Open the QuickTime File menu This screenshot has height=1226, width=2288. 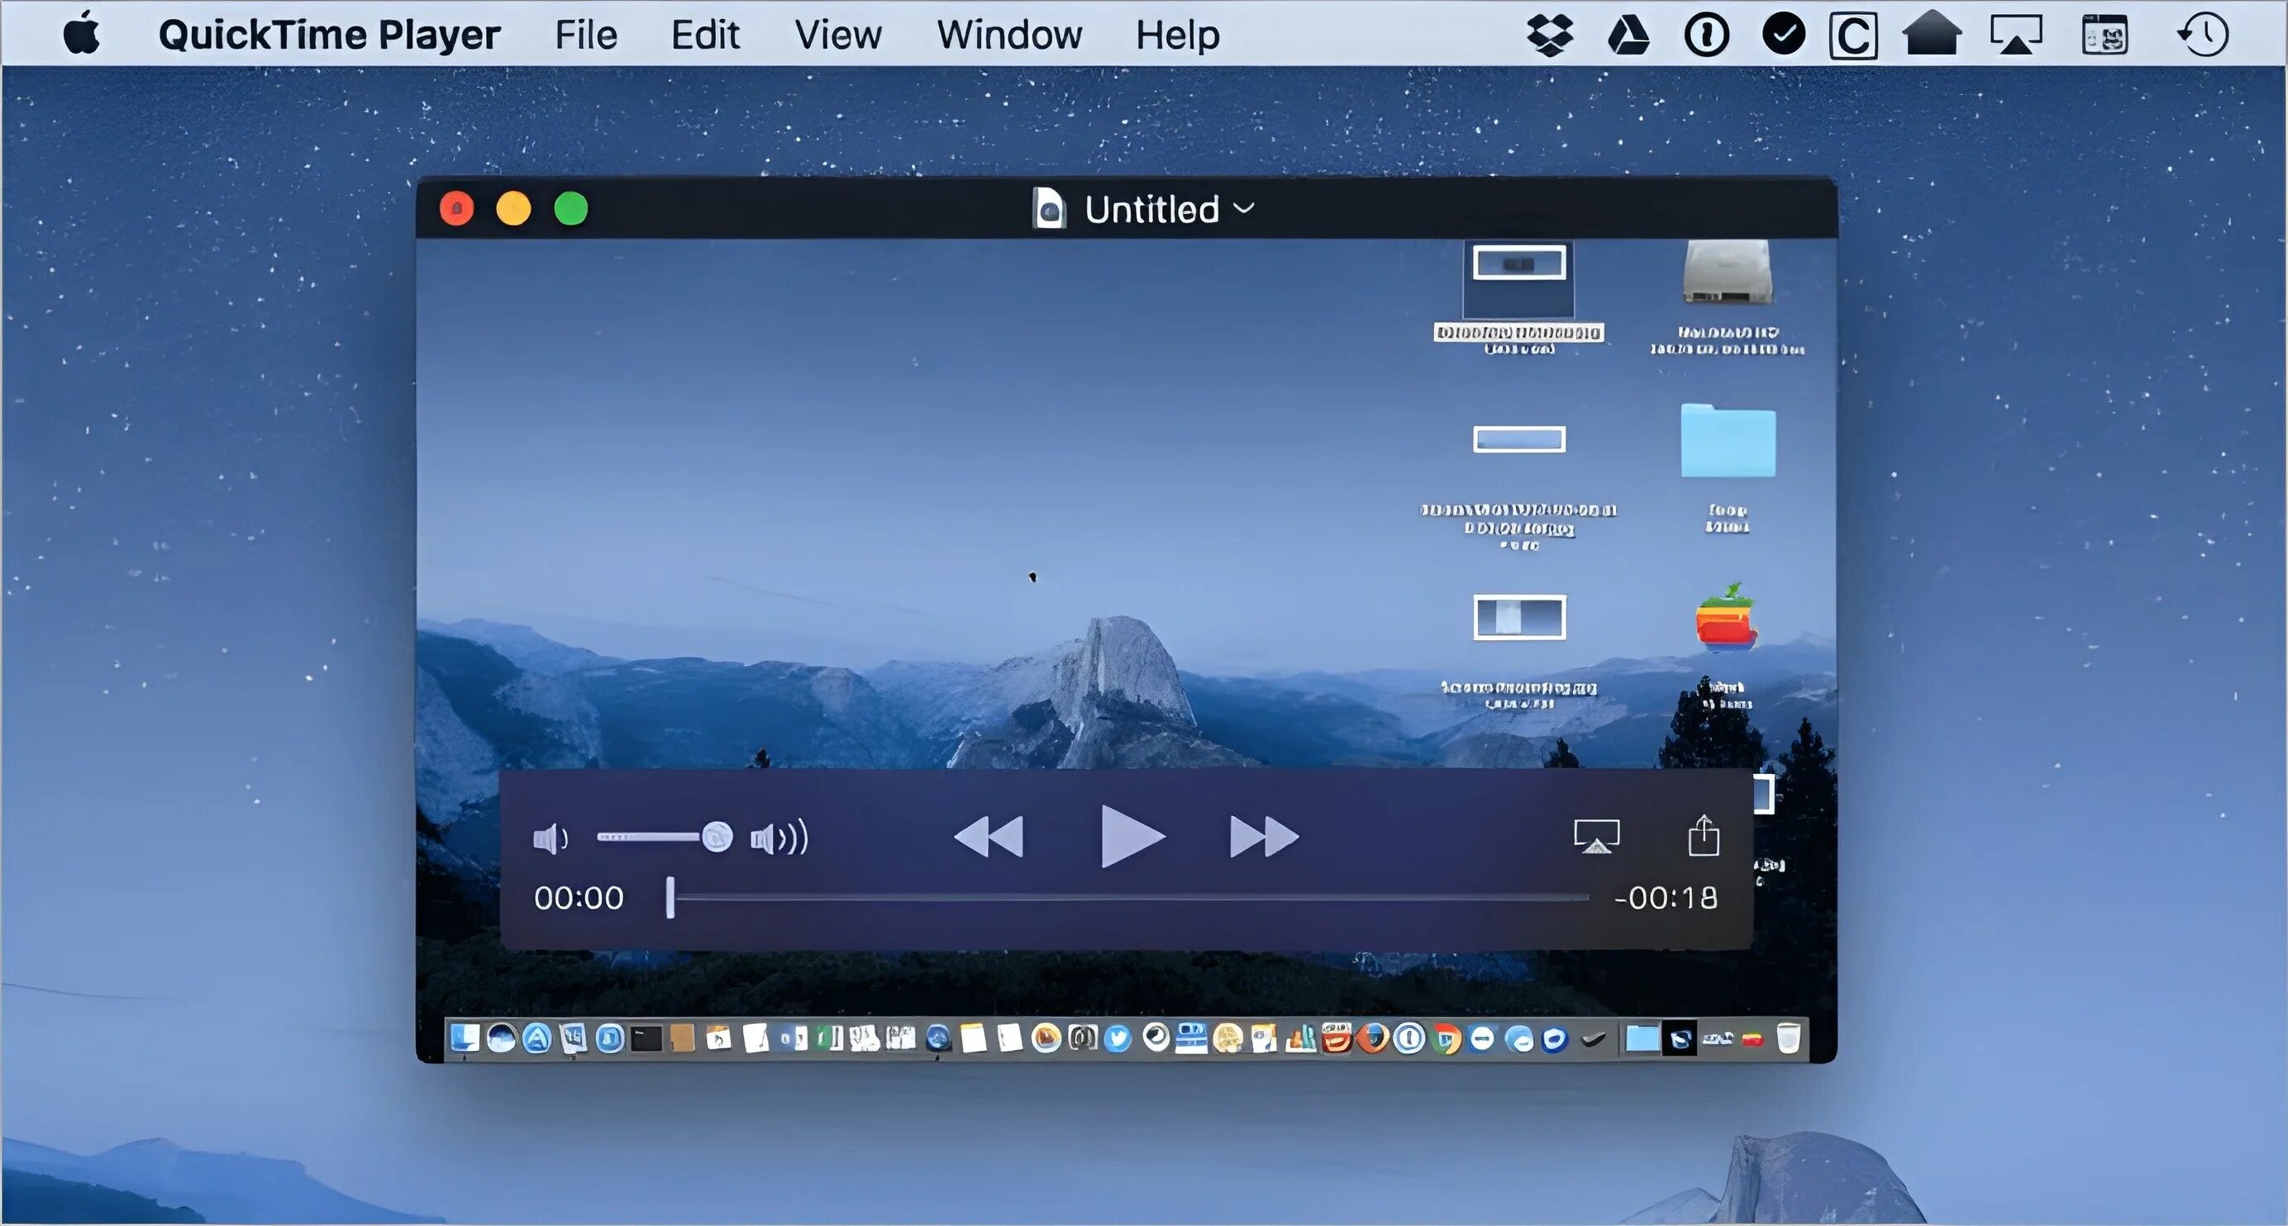[587, 31]
